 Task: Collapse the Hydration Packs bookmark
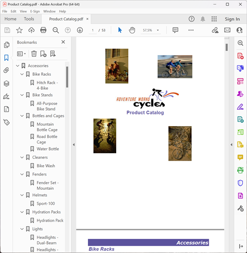[22, 212]
